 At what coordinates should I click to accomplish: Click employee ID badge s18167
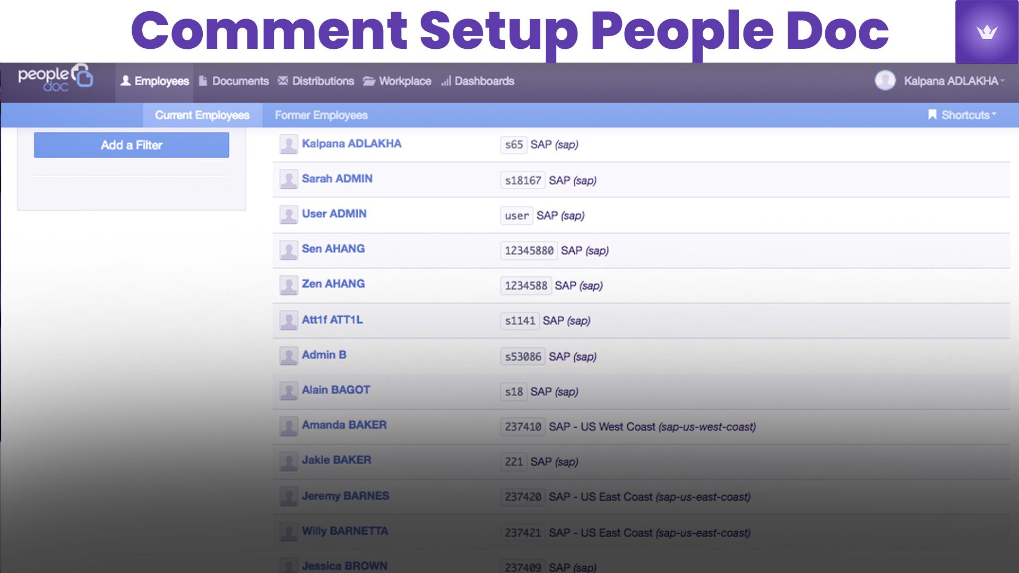[523, 180]
